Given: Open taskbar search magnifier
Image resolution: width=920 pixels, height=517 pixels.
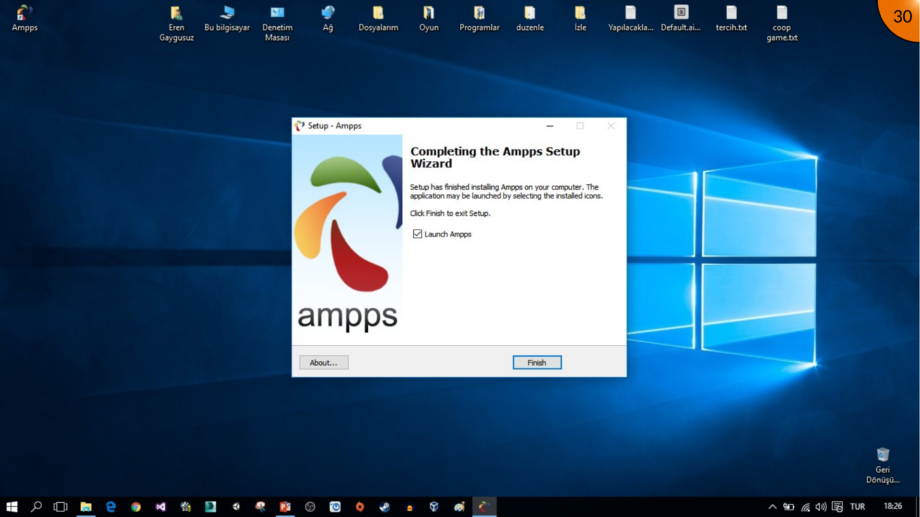Looking at the screenshot, I should tap(36, 507).
